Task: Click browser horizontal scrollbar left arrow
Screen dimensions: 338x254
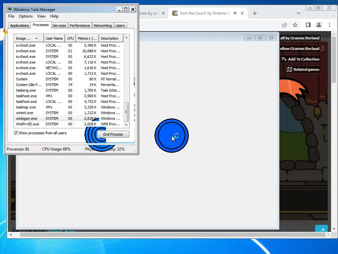Action: (x=11, y=234)
